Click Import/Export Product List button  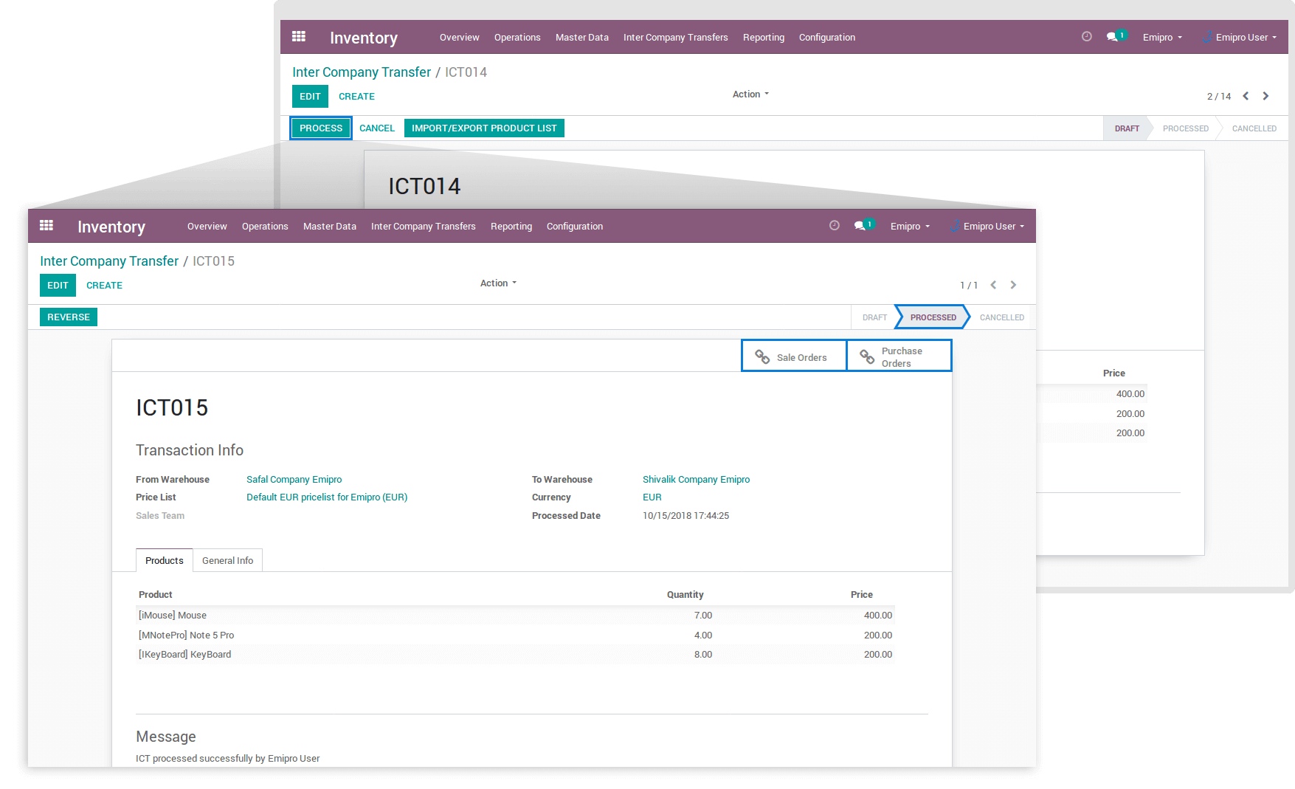(x=484, y=128)
